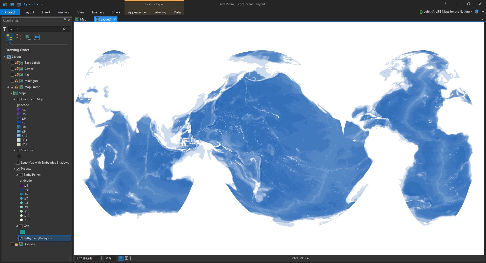Close the Layout1 view tab
486x263 pixels.
pyautogui.click(x=115, y=19)
